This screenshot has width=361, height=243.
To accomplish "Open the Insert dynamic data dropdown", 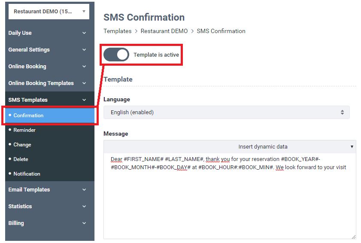I will (x=230, y=147).
